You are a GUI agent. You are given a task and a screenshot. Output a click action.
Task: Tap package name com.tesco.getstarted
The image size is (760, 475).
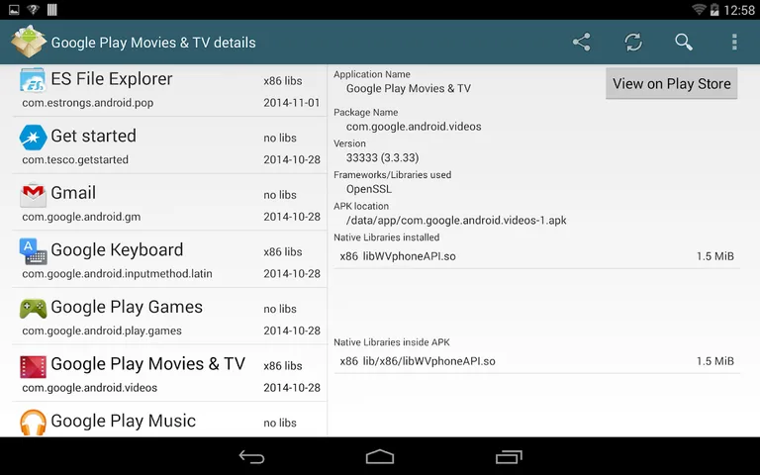click(75, 159)
